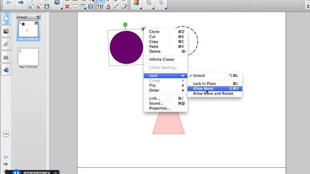The width and height of the screenshot is (310, 174).
Task: Select page 1 thumbnail
Action: coord(28,29)
